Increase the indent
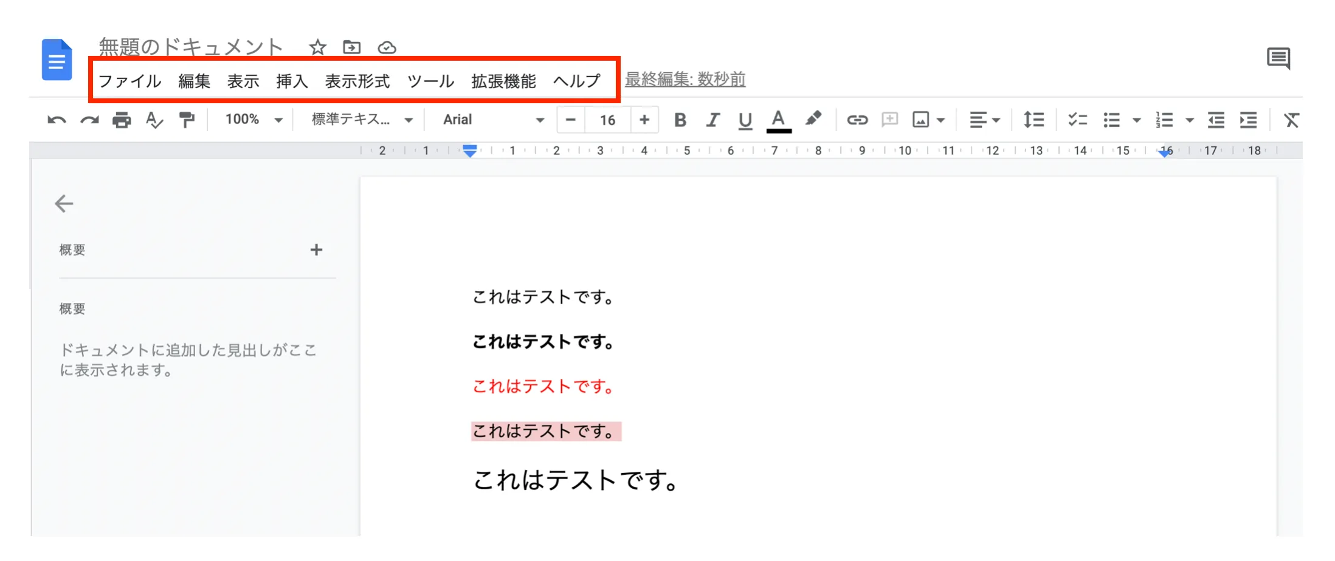The image size is (1335, 561). click(x=1248, y=120)
